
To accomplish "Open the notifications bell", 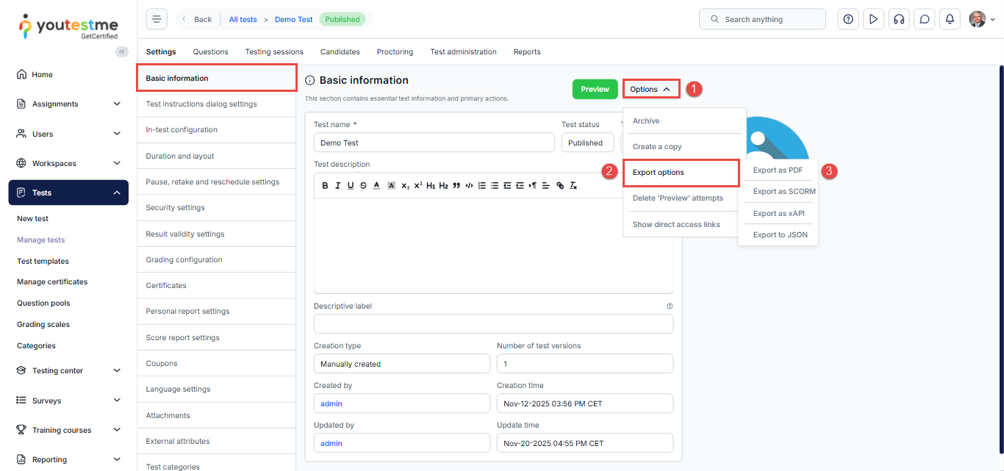I will coord(950,19).
